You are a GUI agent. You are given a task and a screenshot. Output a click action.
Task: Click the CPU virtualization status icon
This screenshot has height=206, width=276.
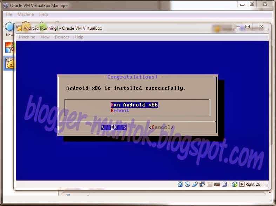pos(224,184)
